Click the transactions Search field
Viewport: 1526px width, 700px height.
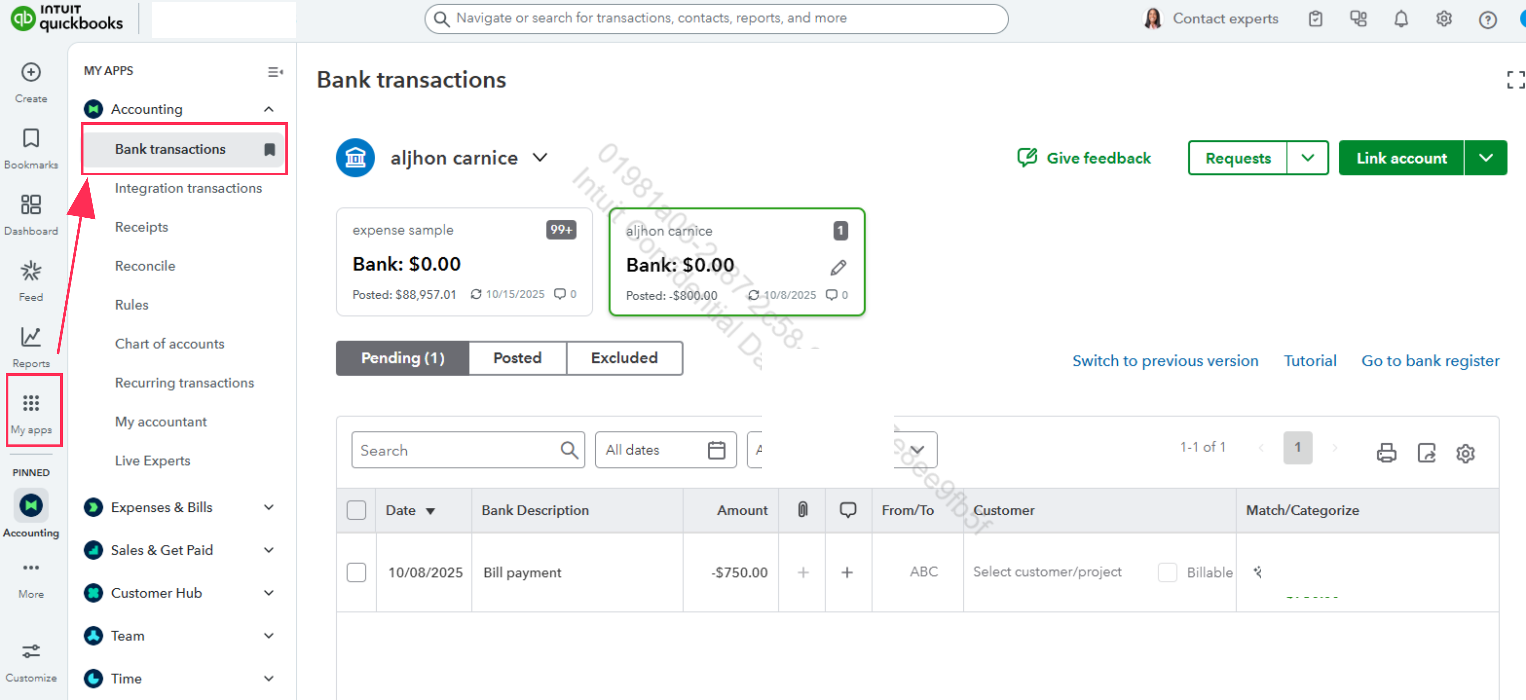tap(468, 450)
